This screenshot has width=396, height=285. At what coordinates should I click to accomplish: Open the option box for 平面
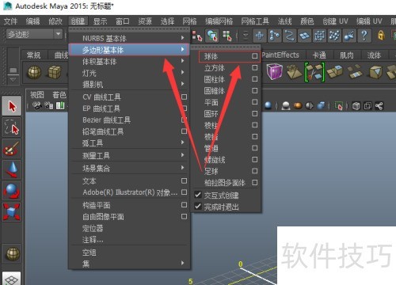tap(254, 102)
